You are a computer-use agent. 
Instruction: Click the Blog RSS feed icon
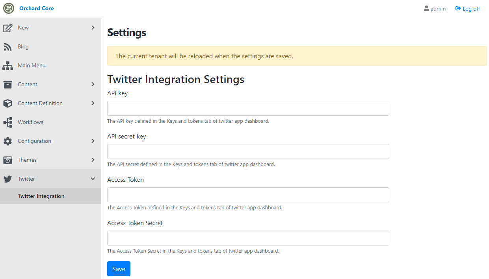[x=7, y=47]
